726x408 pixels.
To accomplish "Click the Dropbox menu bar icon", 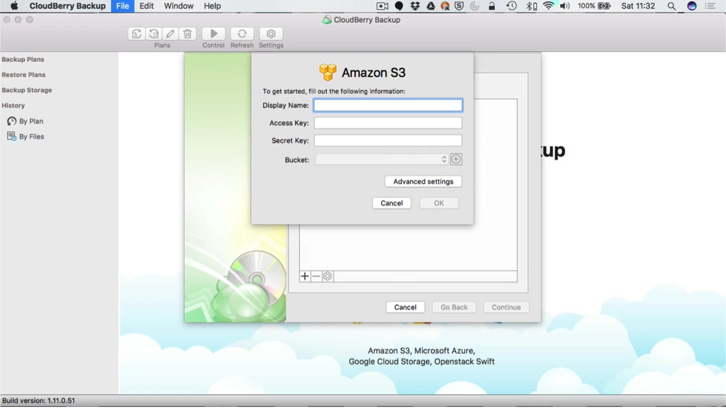I will tap(415, 6).
